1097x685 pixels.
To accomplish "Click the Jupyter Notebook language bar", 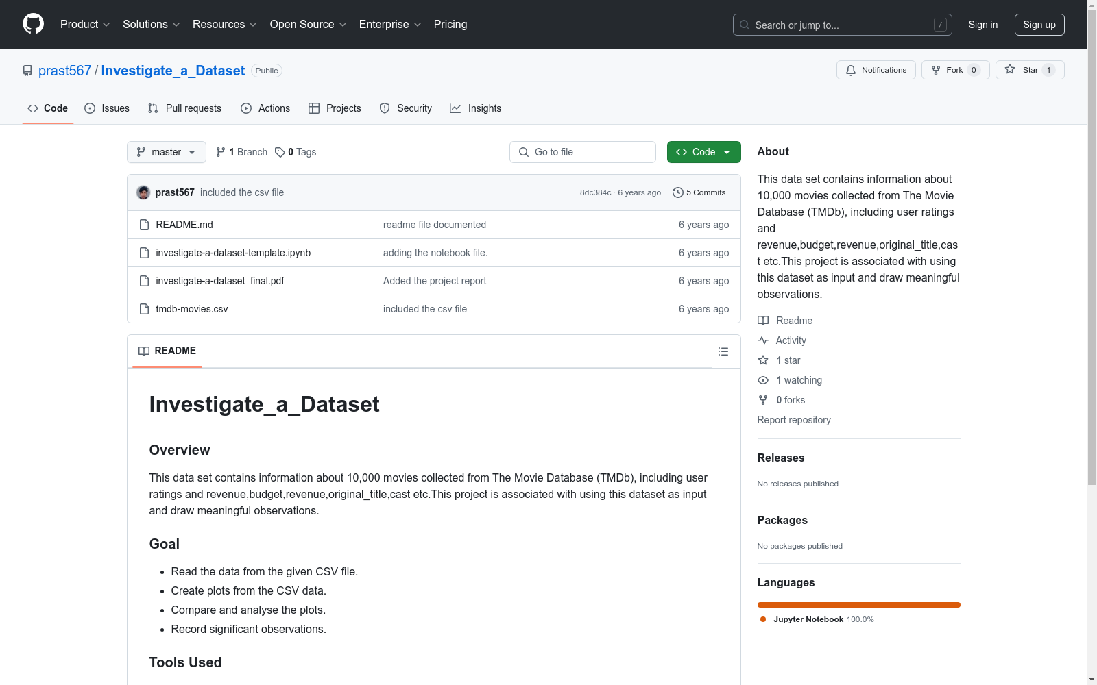I will (x=859, y=605).
